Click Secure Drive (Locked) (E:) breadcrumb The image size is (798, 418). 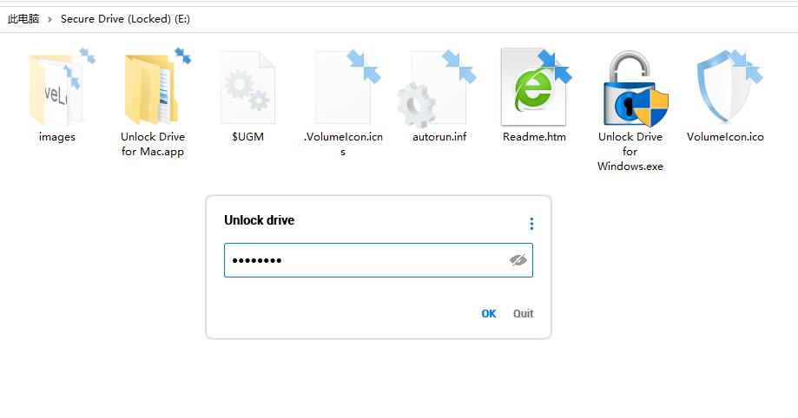coord(125,19)
